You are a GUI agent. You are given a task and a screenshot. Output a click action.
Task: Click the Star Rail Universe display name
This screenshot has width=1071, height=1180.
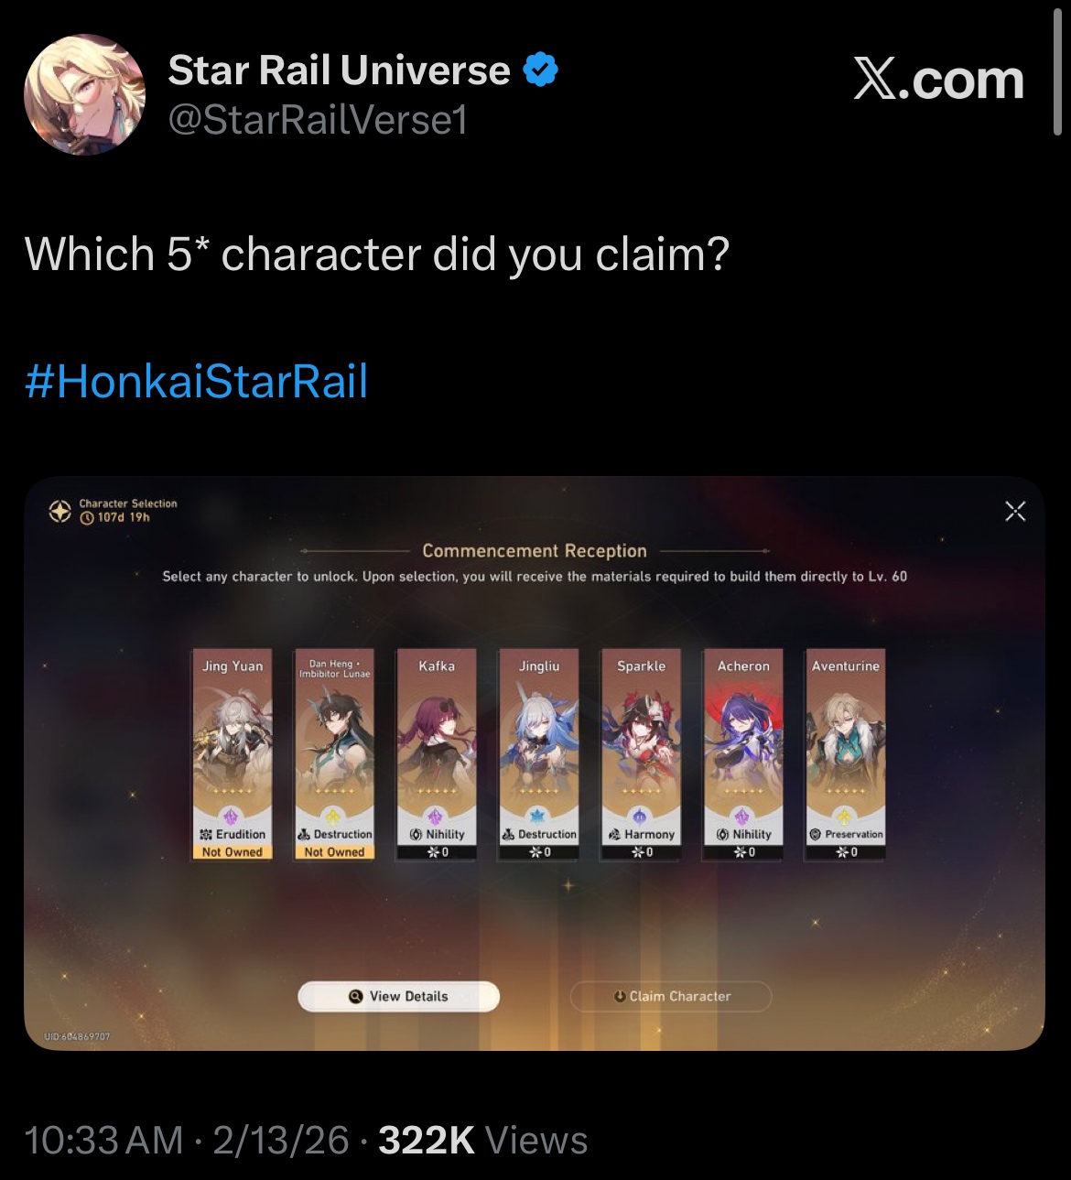click(339, 70)
